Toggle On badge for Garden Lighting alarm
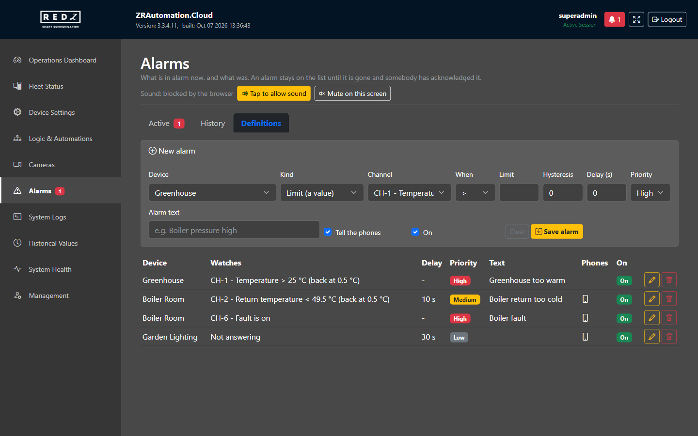Viewport: 698px width, 436px height. [x=624, y=337]
